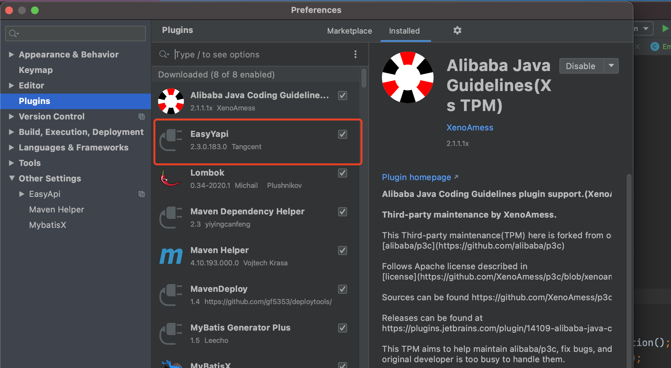The image size is (671, 368).
Task: Uncheck the EasyYapi plugin checkbox
Action: click(x=342, y=134)
